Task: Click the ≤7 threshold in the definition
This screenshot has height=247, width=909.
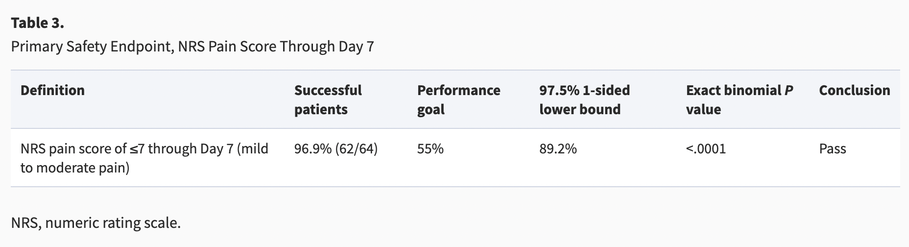Action: (x=137, y=148)
